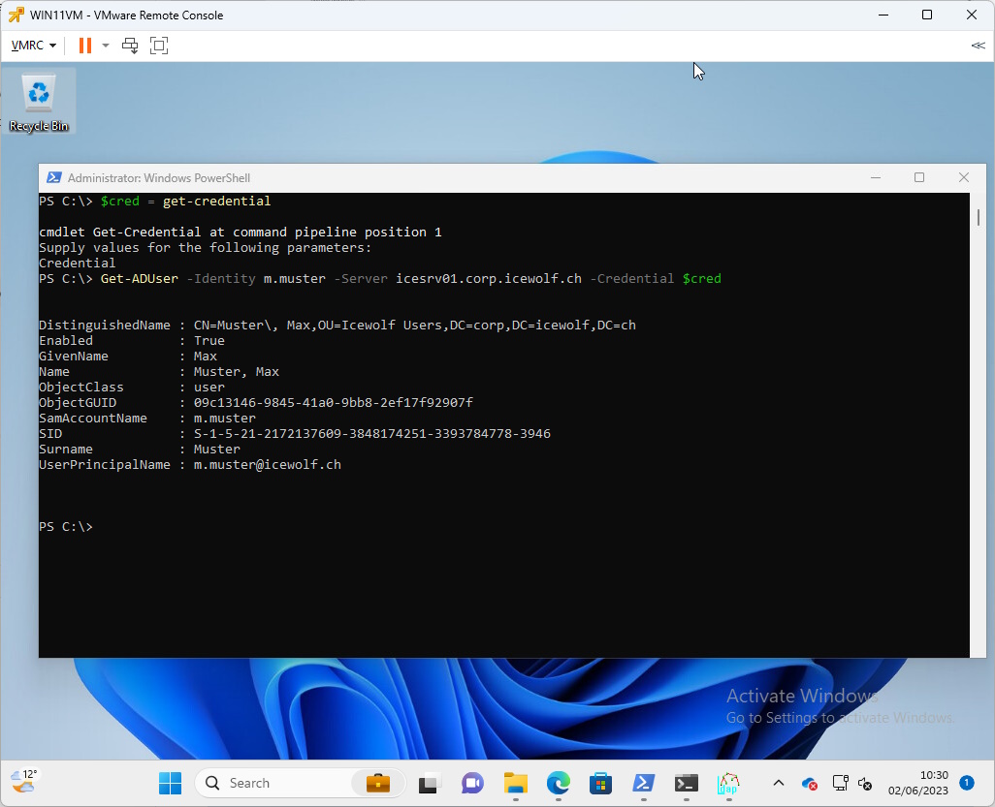Open the VMRC dropdown menu
Viewport: 995px width, 807px height.
(x=33, y=46)
